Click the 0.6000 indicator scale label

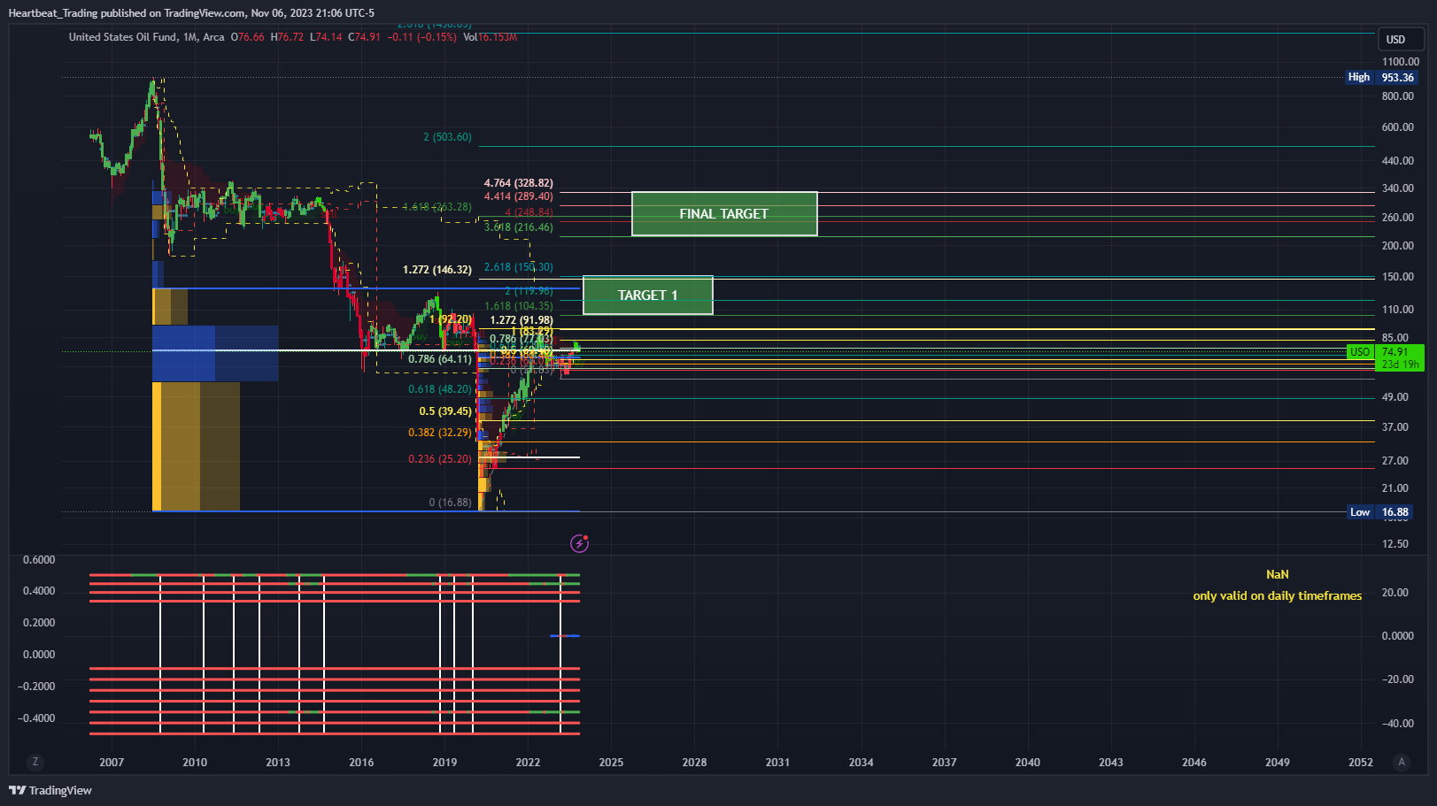coord(39,560)
